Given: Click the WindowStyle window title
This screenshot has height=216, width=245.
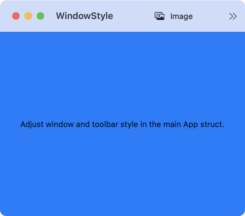Looking at the screenshot, I should (x=85, y=16).
